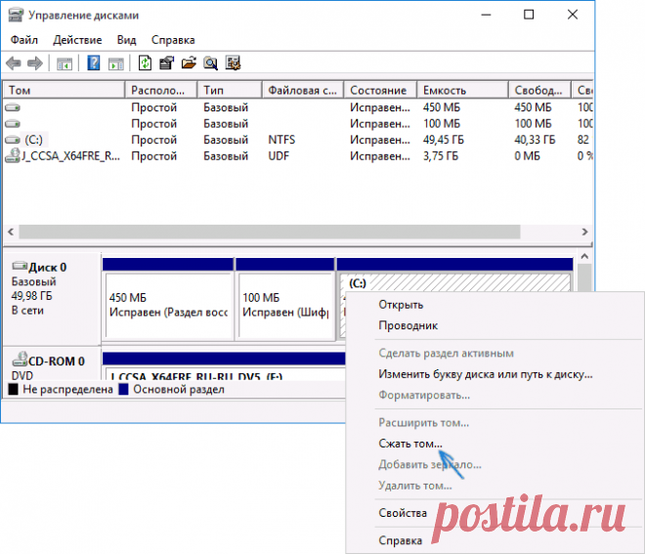Sort by the Располо... column header
The image size is (645, 554).
161,90
